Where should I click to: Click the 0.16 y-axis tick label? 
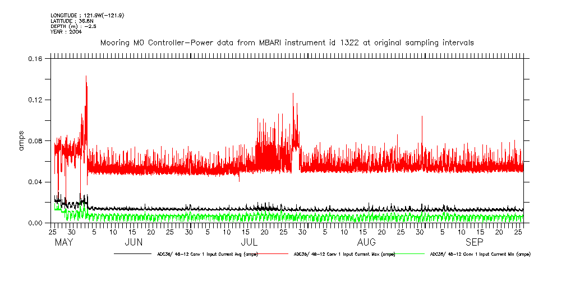[36, 59]
